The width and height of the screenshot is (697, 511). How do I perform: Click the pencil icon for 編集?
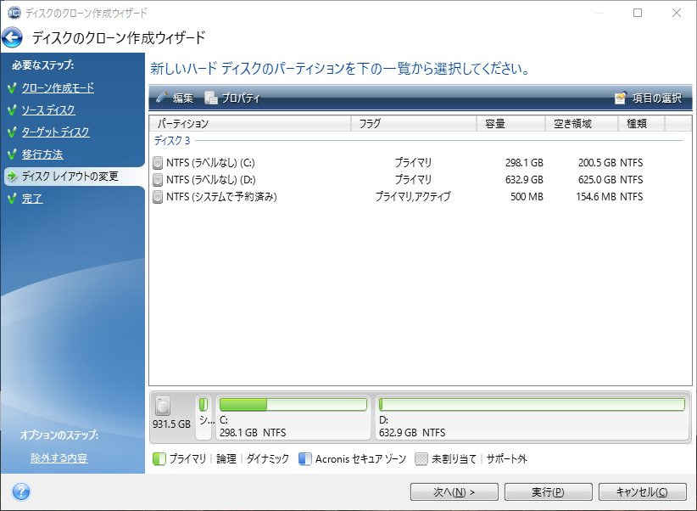point(161,98)
